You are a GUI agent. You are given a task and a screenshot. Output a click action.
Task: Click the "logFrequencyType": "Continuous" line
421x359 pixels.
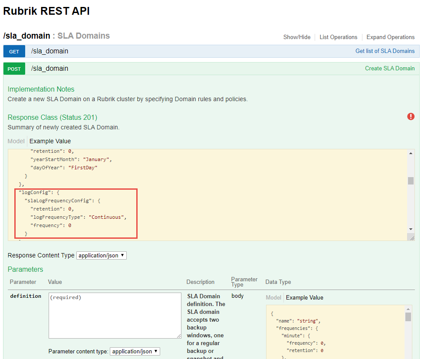pyautogui.click(x=79, y=217)
